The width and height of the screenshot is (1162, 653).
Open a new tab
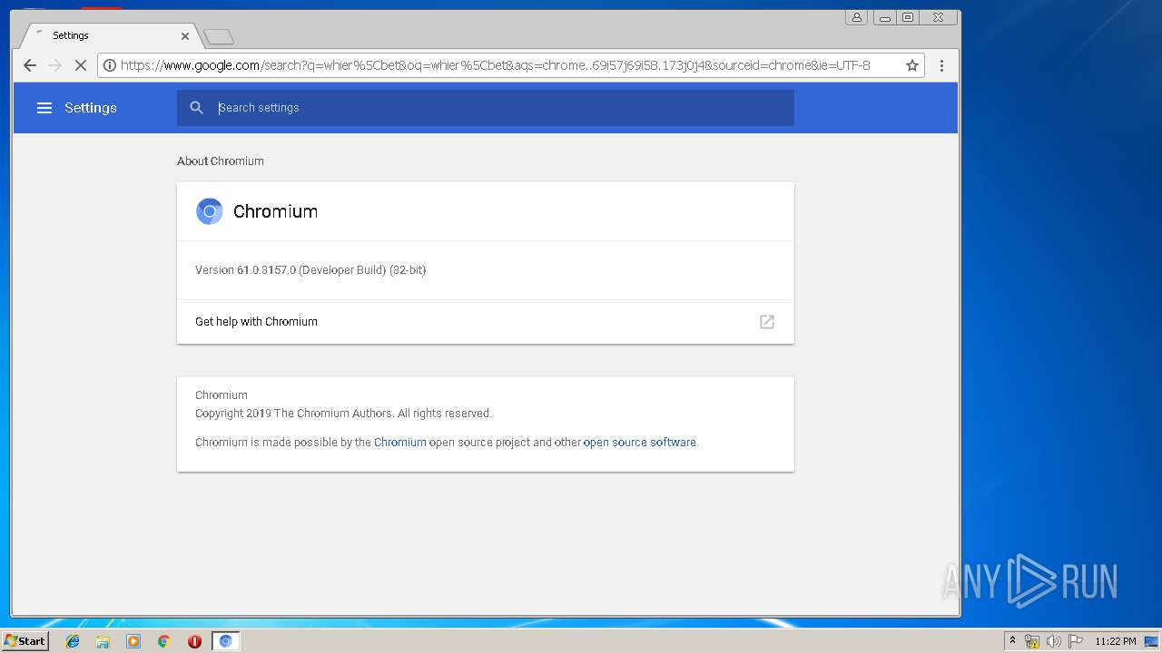click(x=219, y=36)
